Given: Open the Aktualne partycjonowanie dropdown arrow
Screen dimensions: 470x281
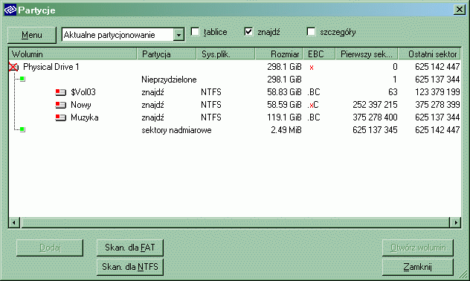Looking at the screenshot, I should pos(178,35).
